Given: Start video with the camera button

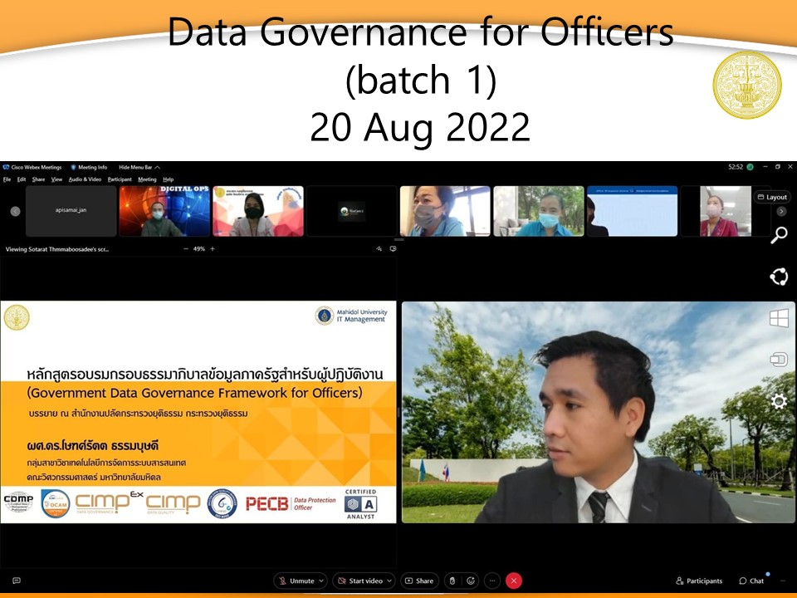Looking at the screenshot, I should pyautogui.click(x=359, y=581).
